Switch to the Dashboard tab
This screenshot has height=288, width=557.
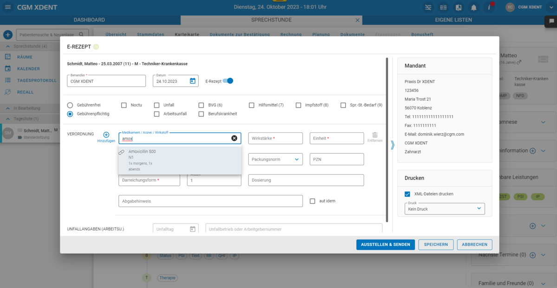90,20
